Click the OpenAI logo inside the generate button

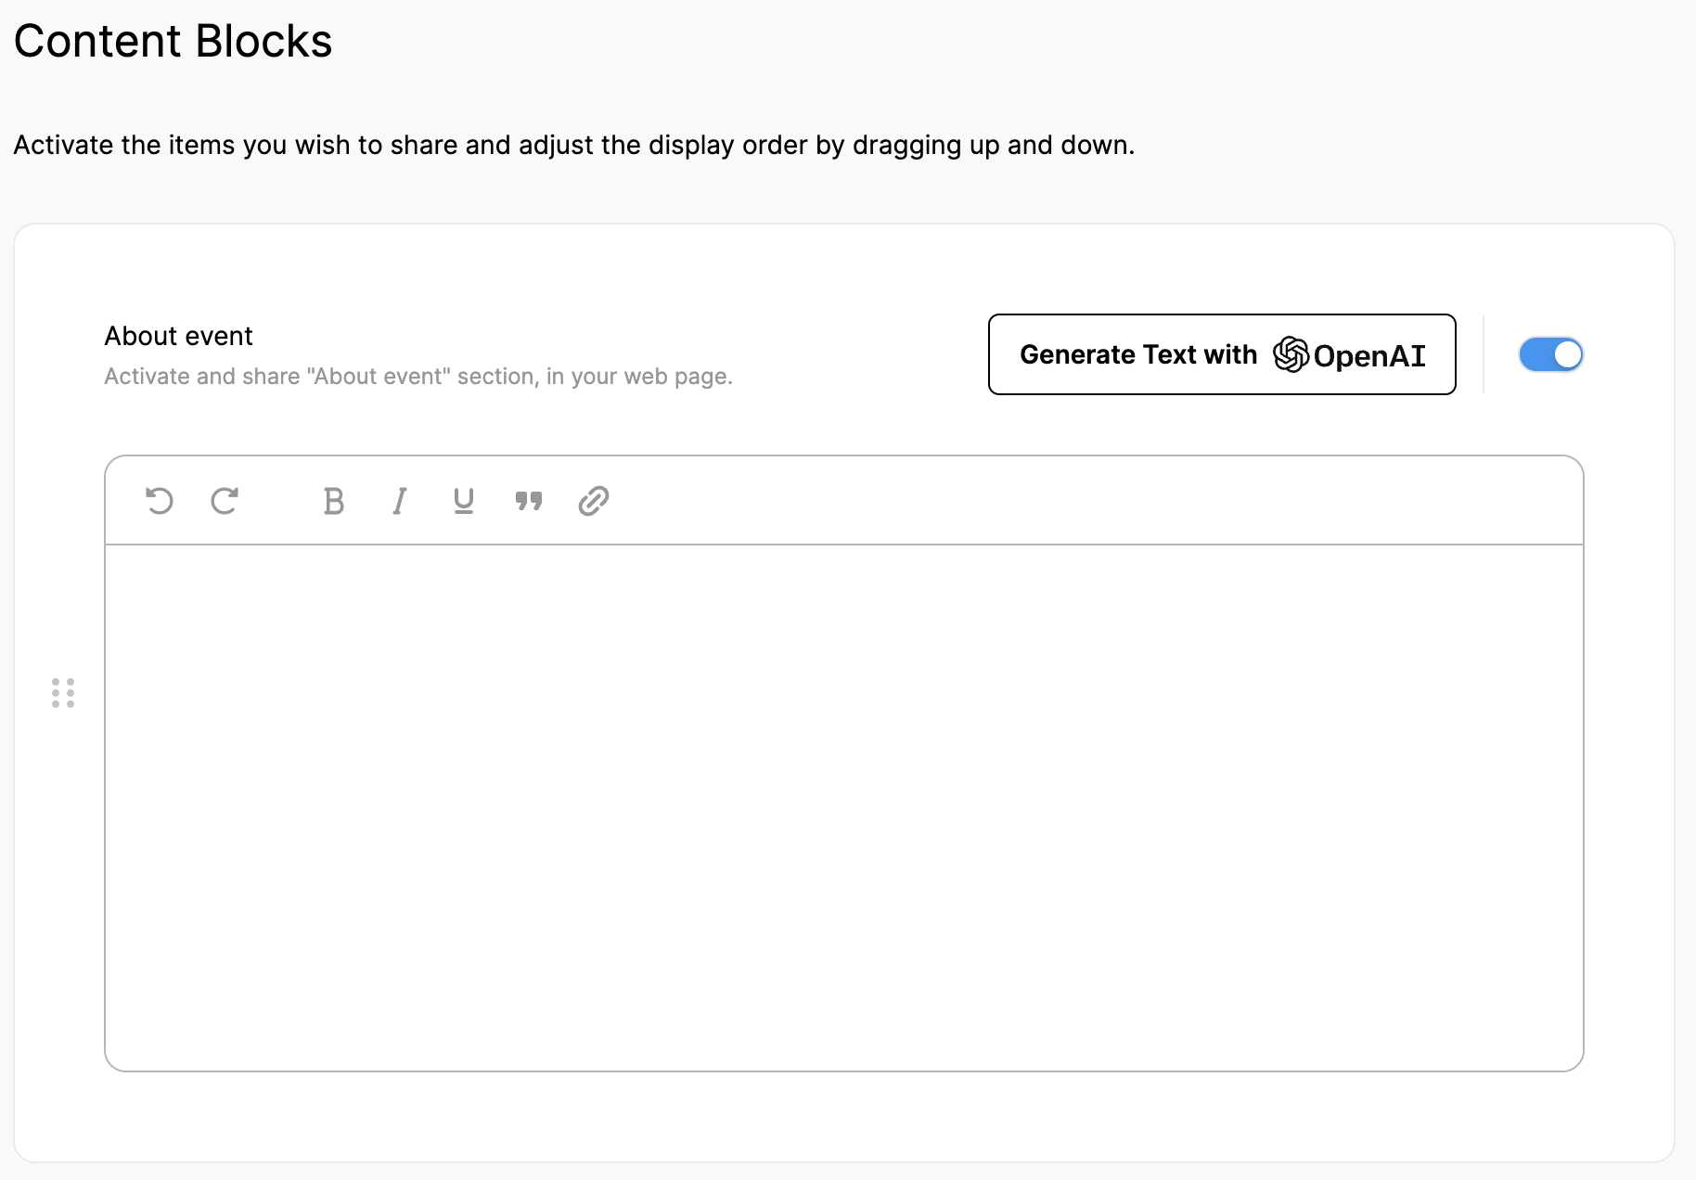point(1291,354)
